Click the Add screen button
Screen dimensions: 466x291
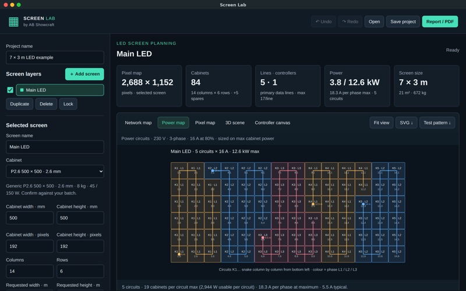point(84,74)
